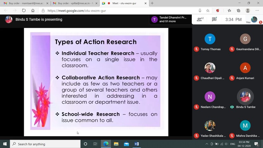Click Anjani Kumari's muted mic indicator

tap(232, 78)
